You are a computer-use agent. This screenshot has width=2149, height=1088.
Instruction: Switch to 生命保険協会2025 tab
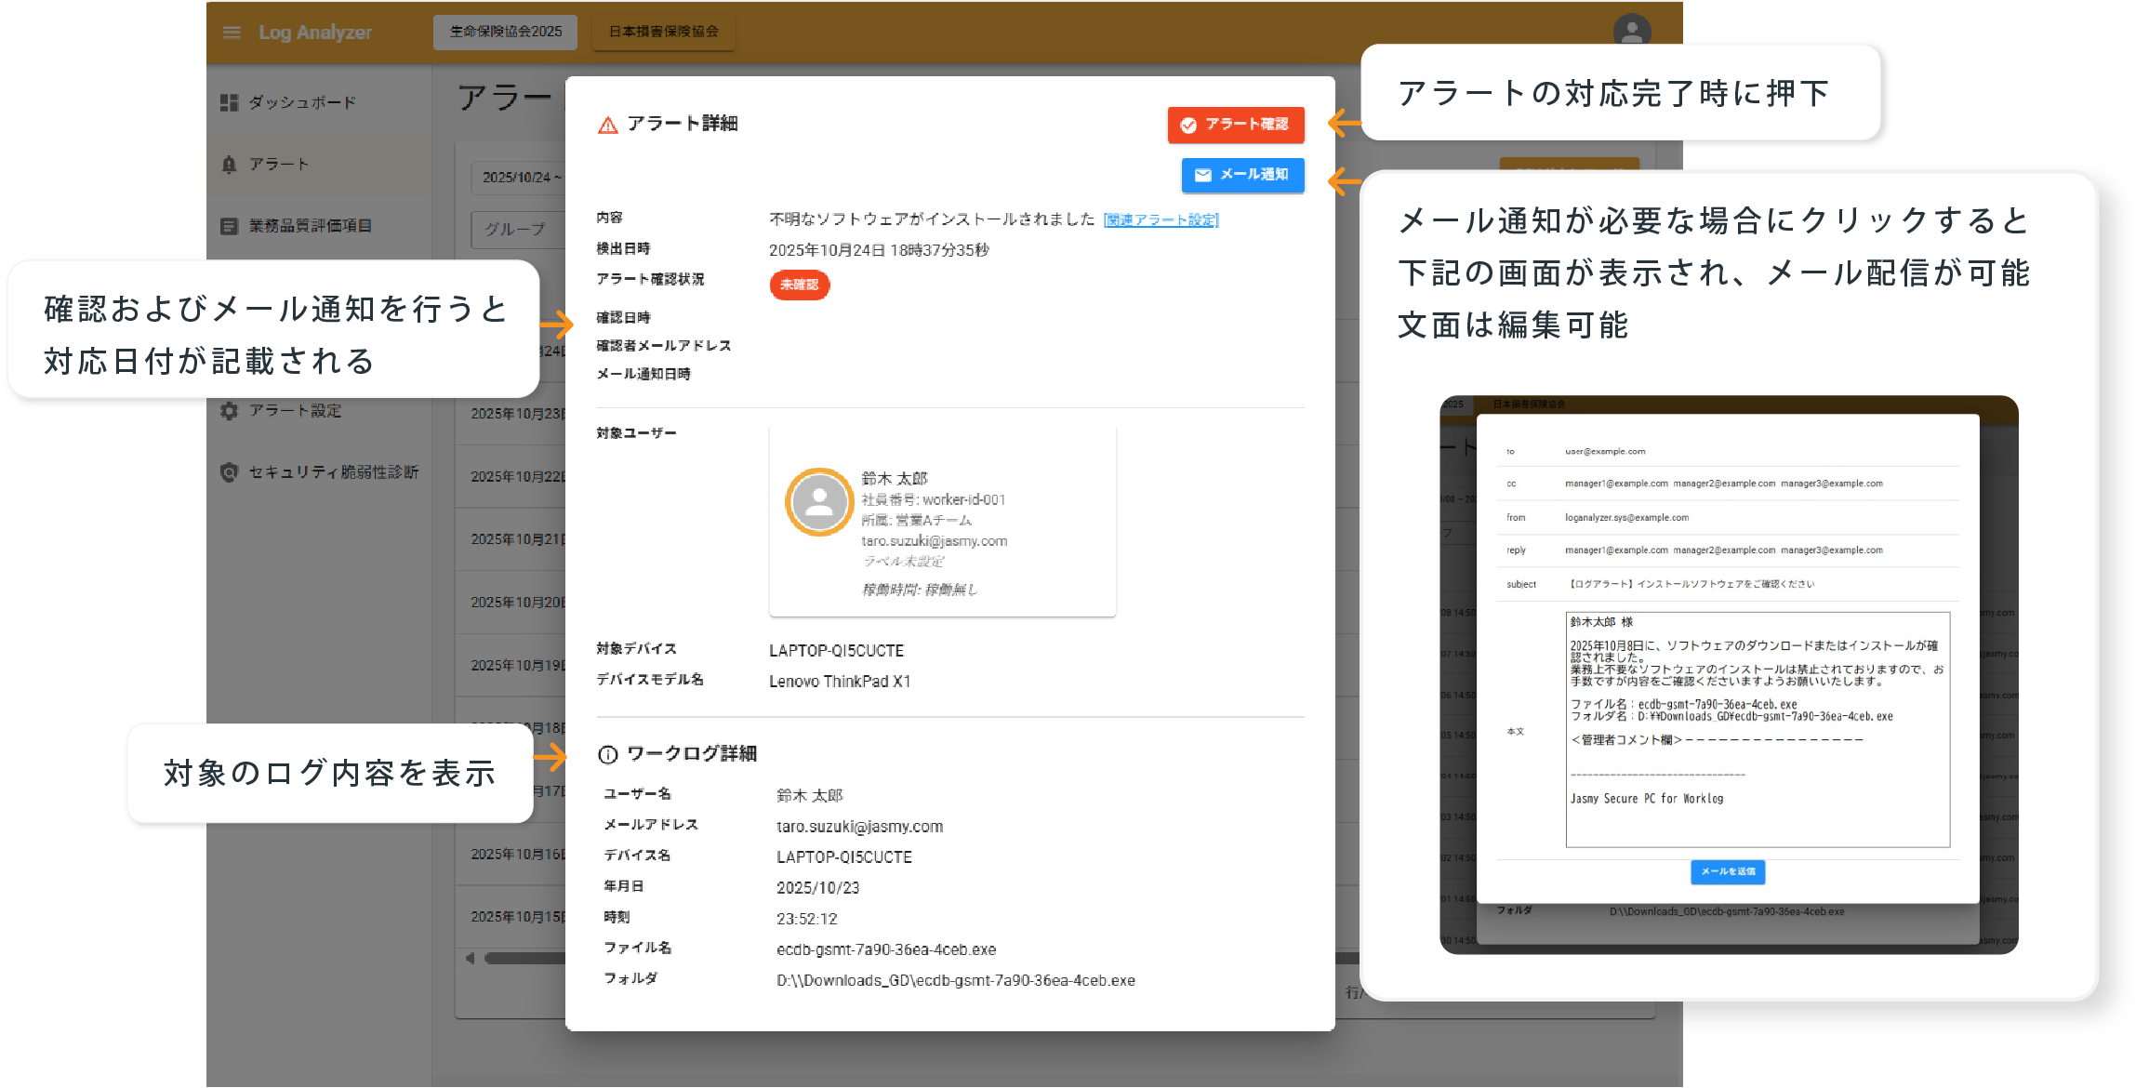click(505, 32)
